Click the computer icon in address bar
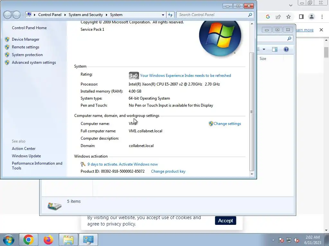Image resolution: width=329 pixels, height=246 pixels. [29, 15]
